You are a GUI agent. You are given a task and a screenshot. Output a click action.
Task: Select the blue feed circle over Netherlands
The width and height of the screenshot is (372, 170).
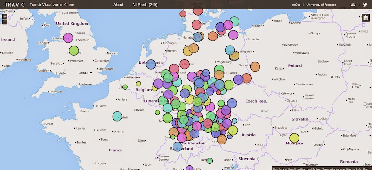(151, 65)
